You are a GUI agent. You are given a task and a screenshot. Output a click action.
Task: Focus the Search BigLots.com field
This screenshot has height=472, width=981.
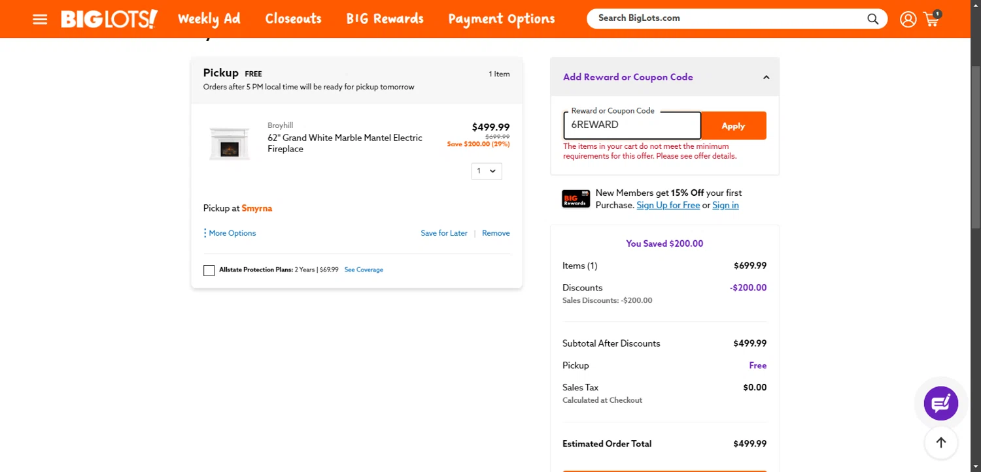726,18
